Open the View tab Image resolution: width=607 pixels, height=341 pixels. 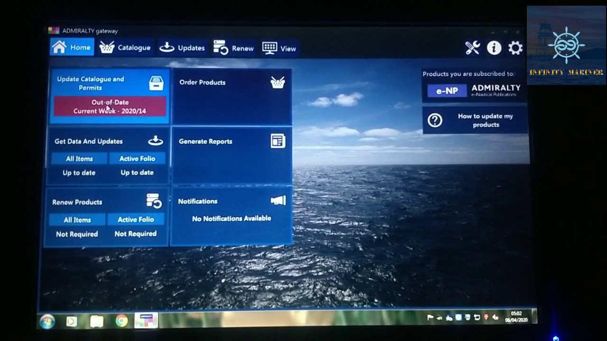[279, 48]
